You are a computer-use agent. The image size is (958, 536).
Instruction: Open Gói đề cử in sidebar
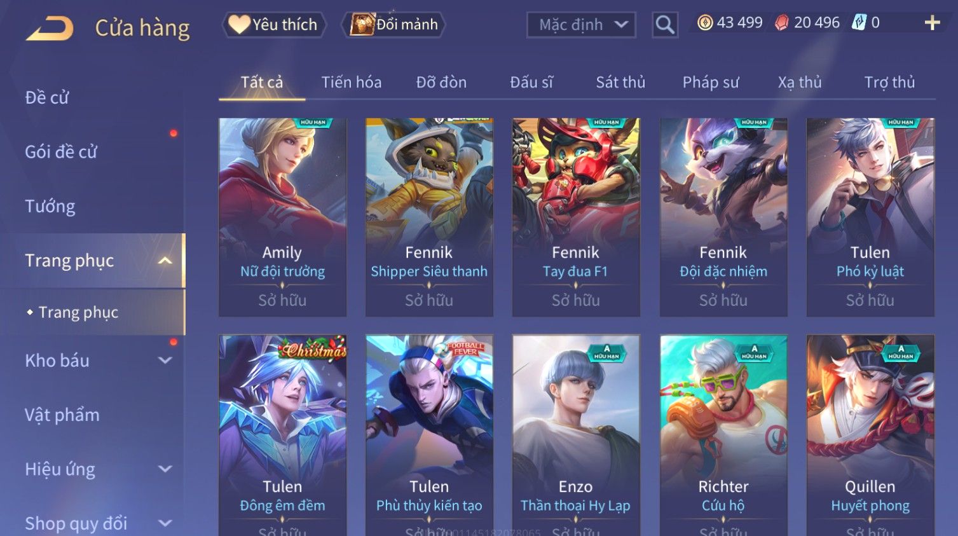(61, 152)
